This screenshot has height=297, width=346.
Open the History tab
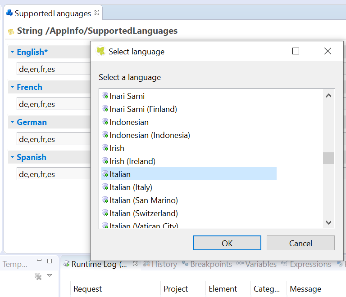click(160, 264)
